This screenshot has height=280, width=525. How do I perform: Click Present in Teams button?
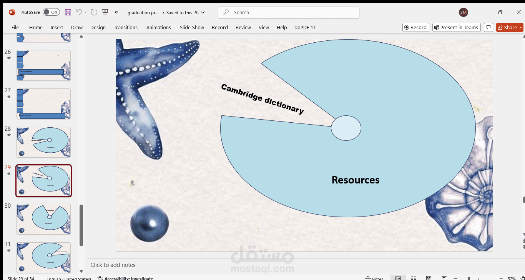456,27
